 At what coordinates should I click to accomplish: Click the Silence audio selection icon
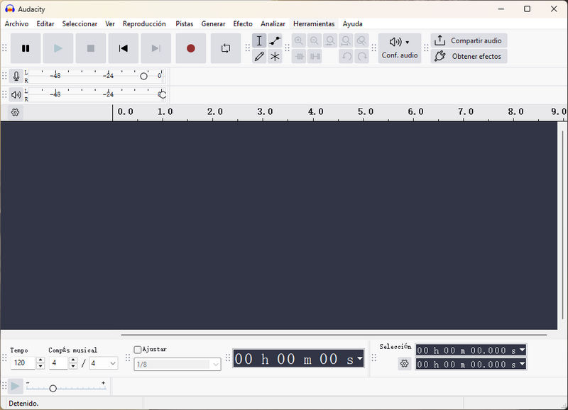[x=315, y=57]
